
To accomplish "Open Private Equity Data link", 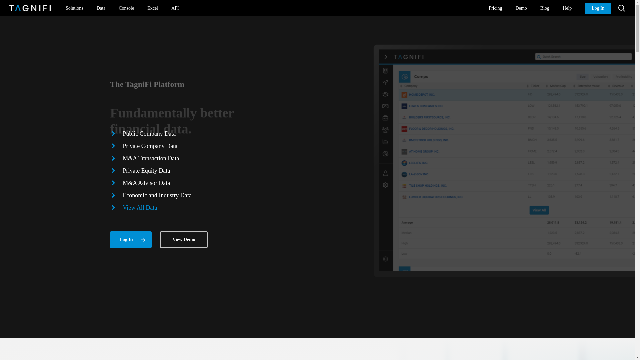I will 146,171.
